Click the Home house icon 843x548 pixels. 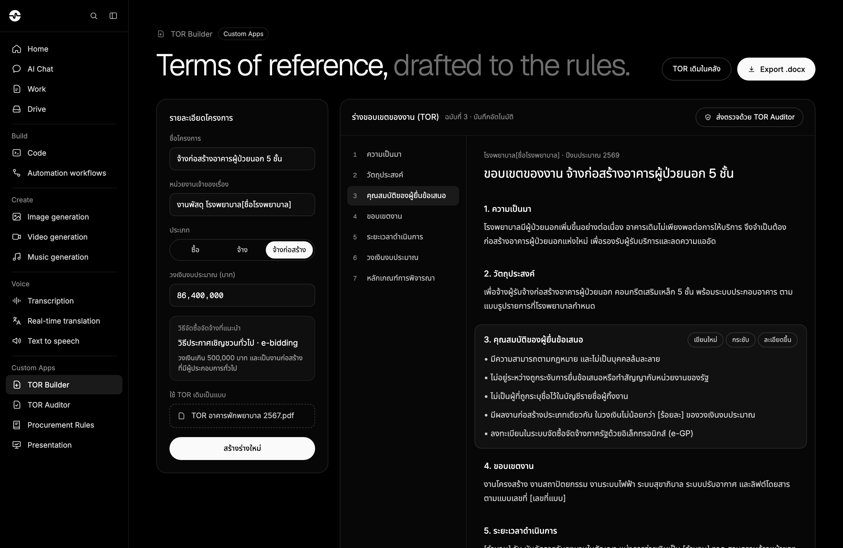tap(17, 49)
